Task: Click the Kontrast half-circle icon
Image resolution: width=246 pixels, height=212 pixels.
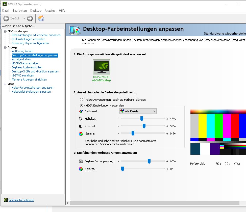Action: pyautogui.click(x=81, y=126)
